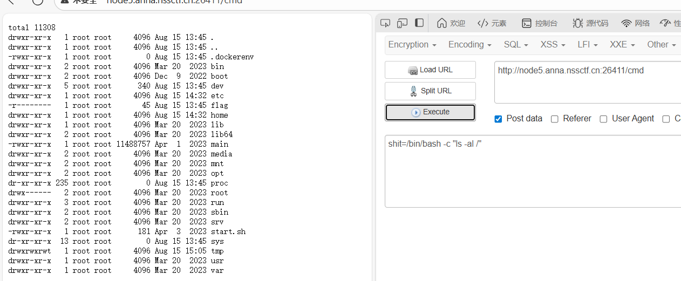Open the 网络 (Network) wifi icon tab
Image resolution: width=681 pixels, height=281 pixels.
pos(635,23)
